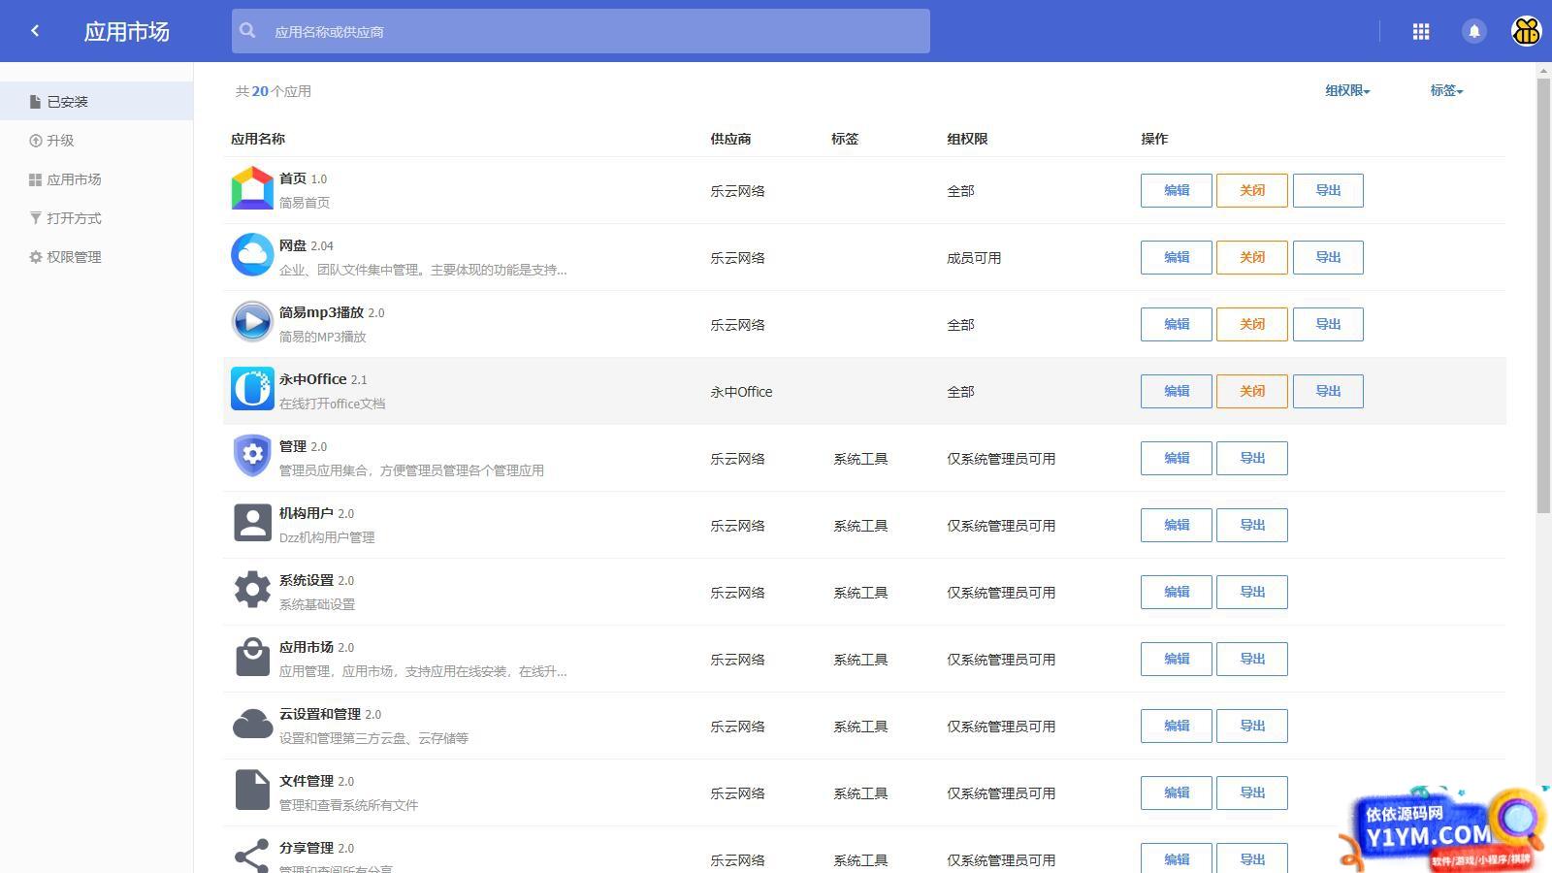
Task: Click the 机构用户 person icon
Action: (252, 523)
